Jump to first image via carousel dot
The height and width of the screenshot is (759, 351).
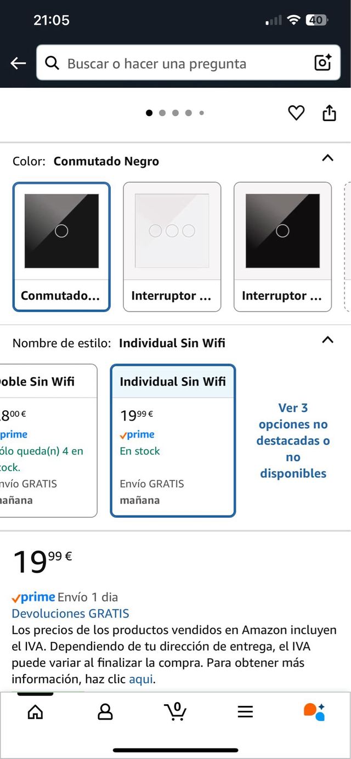149,112
